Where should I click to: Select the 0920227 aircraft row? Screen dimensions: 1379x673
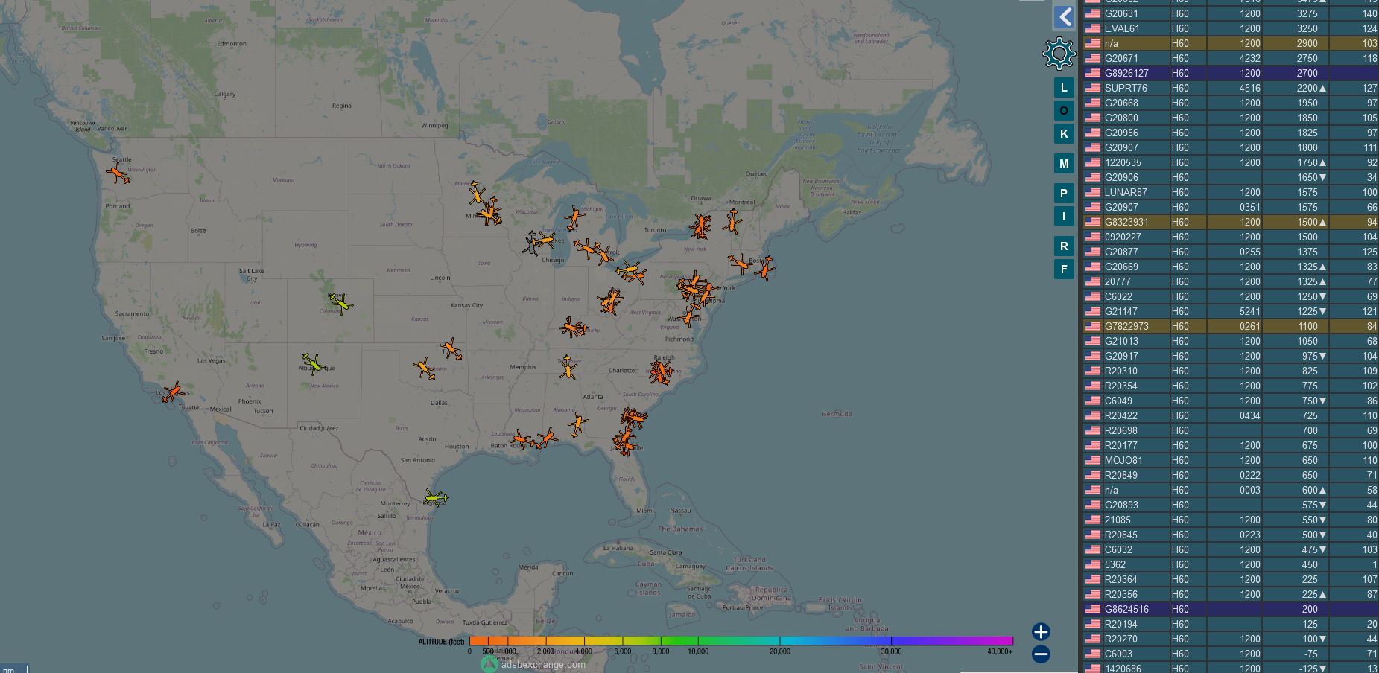[x=1231, y=237]
